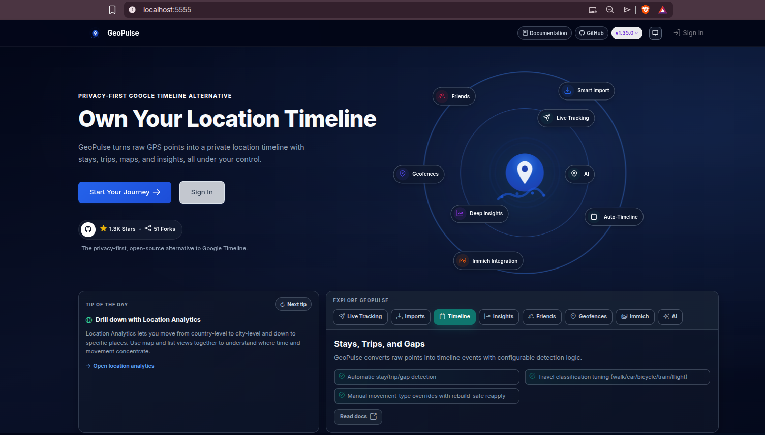Select the Friends bubble in the orbit graphic
Viewport: 765px width, 435px height.
tap(454, 96)
